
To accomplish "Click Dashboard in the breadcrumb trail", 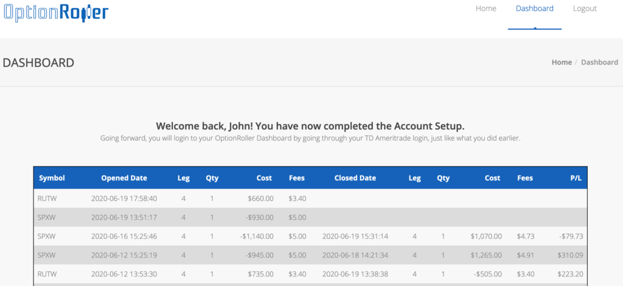I will pos(599,63).
